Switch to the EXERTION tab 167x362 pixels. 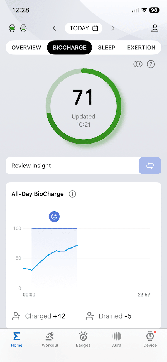pyautogui.click(x=141, y=48)
